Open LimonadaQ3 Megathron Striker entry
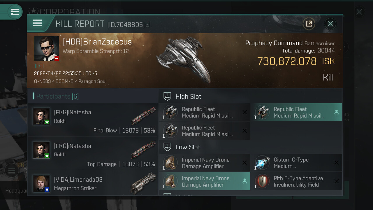The image size is (373, 210). [x=93, y=184]
